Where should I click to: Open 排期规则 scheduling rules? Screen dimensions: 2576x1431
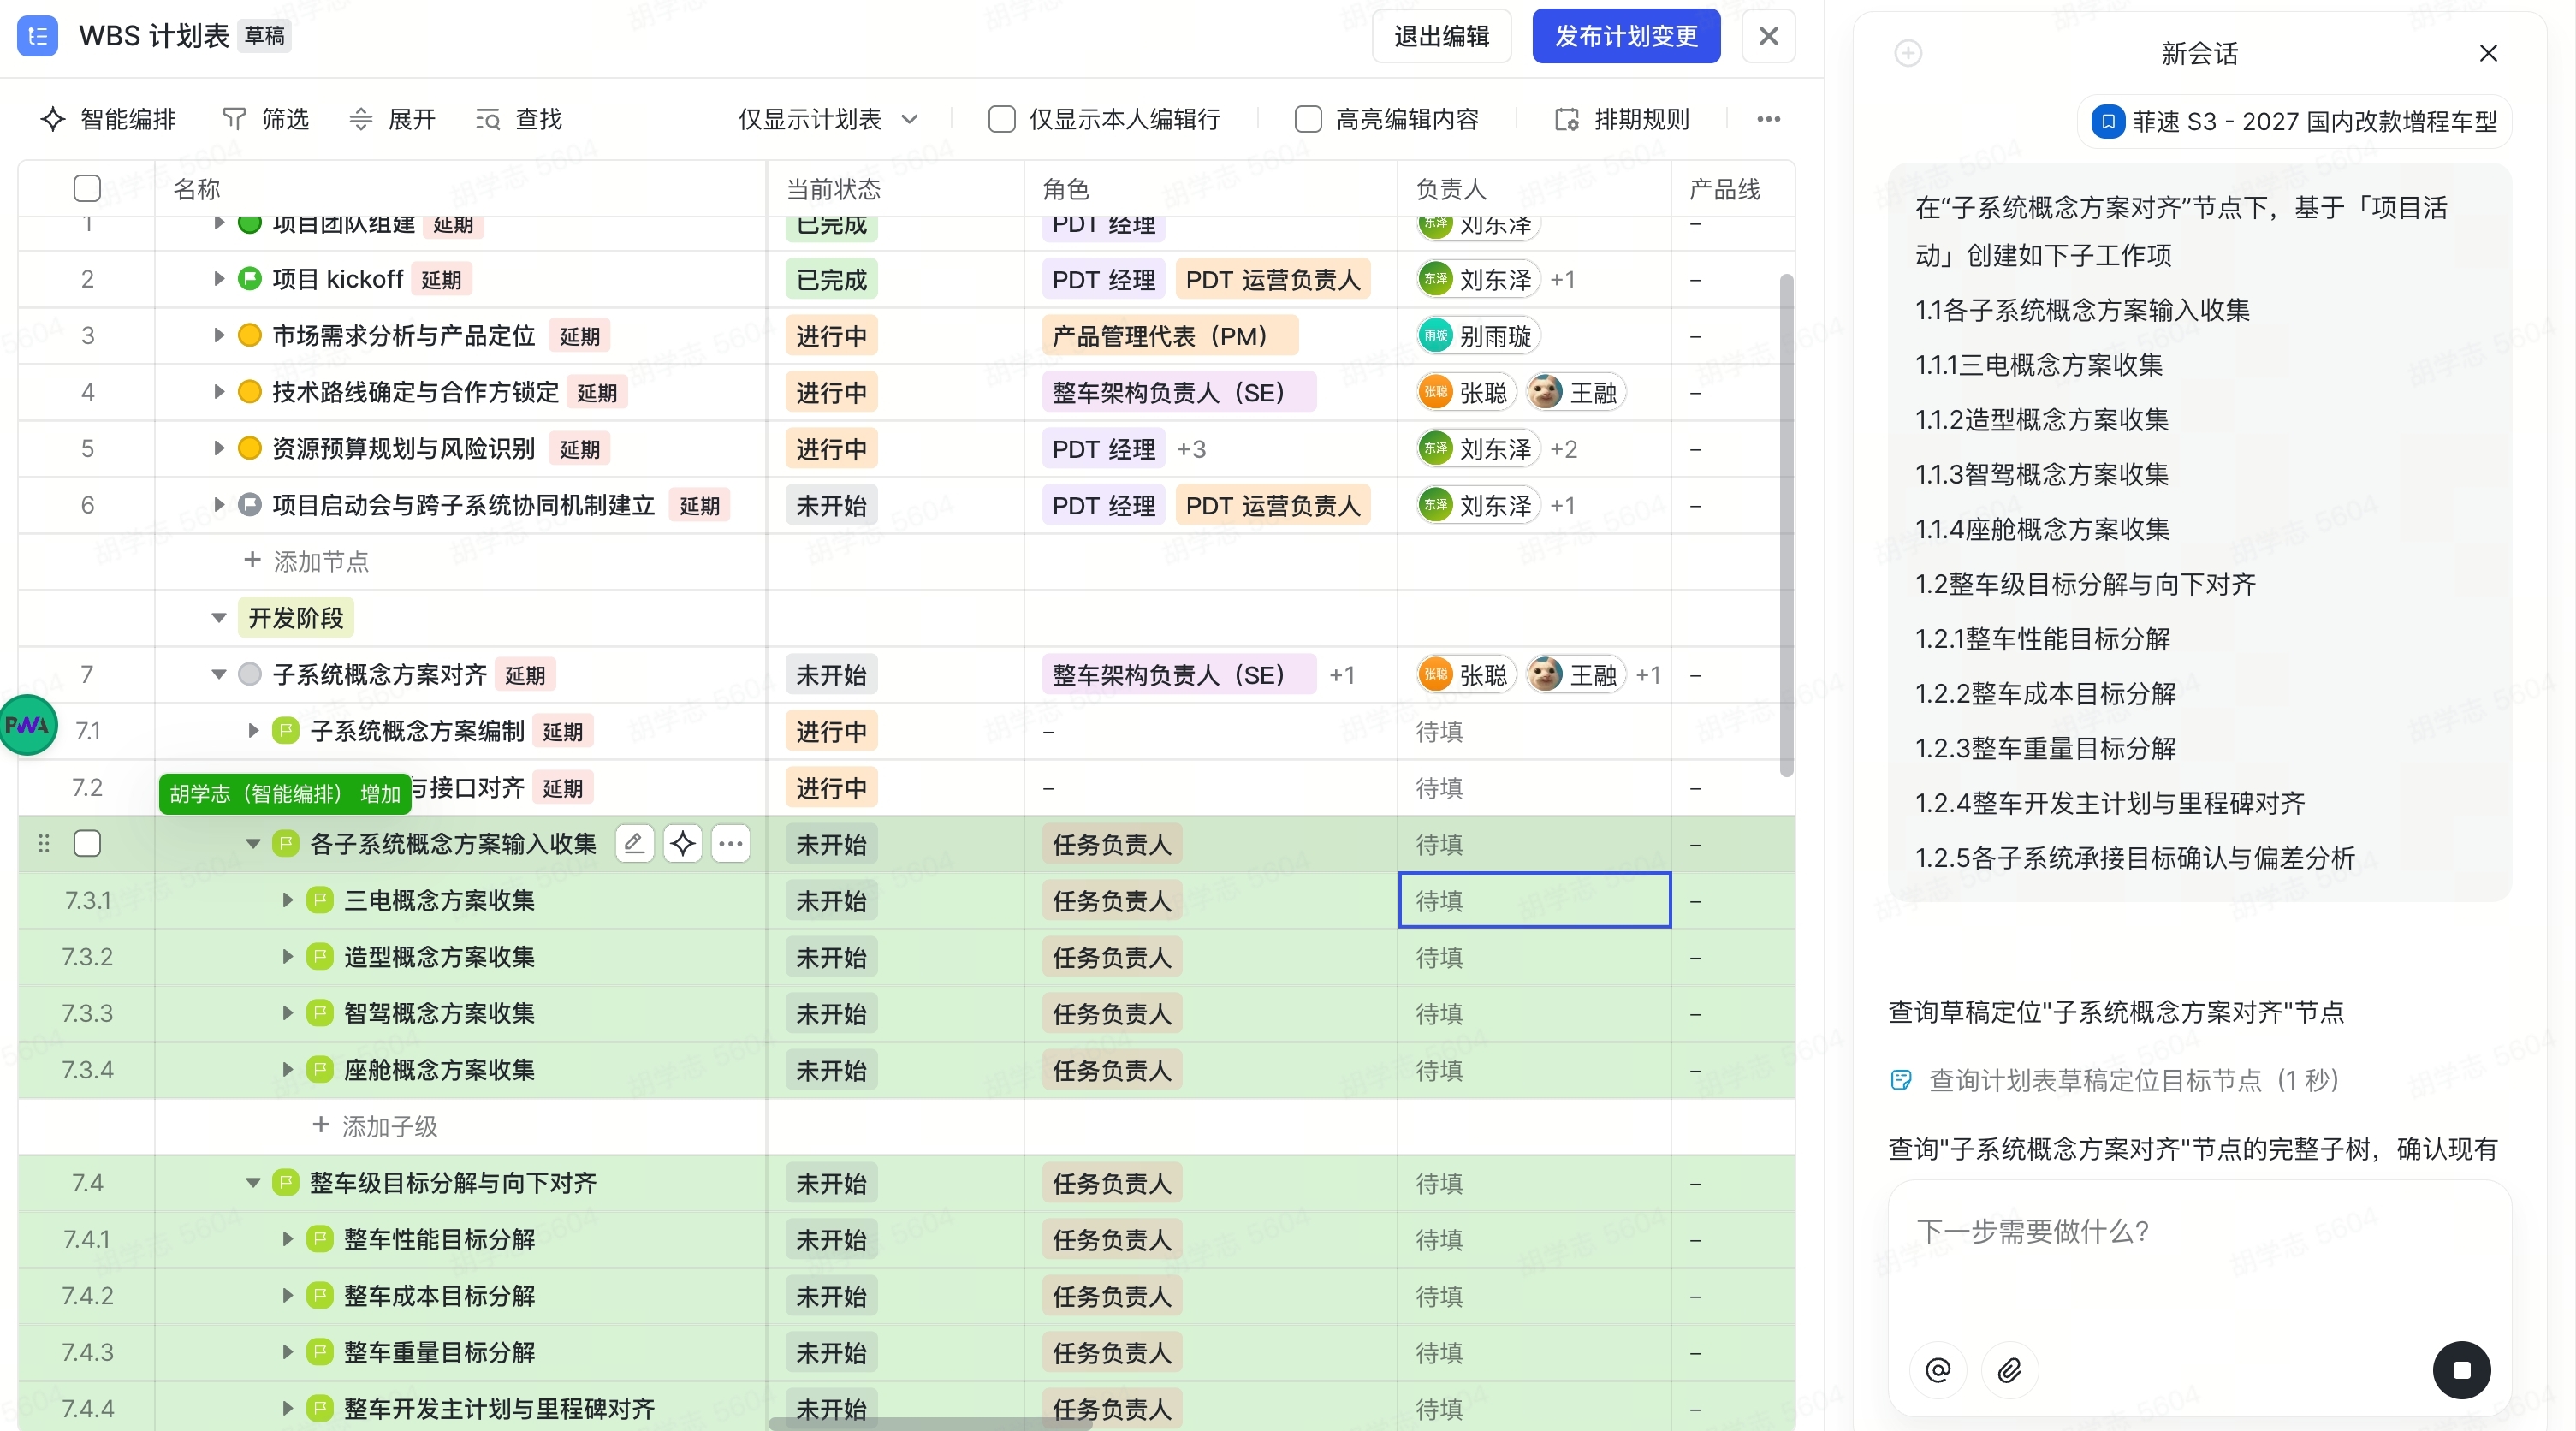click(1622, 119)
